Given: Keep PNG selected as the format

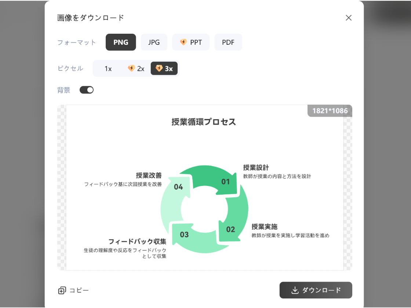Looking at the screenshot, I should tap(121, 42).
